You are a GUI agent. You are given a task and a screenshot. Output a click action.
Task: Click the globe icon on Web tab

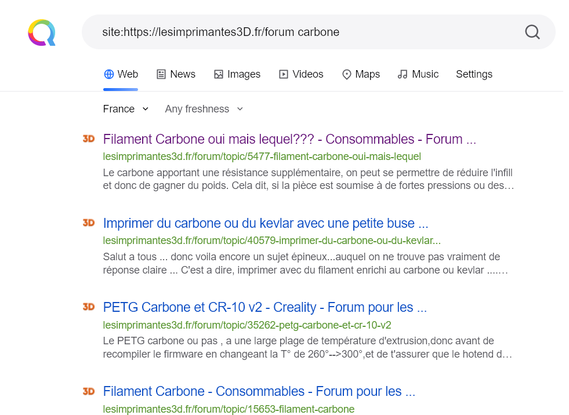point(108,74)
